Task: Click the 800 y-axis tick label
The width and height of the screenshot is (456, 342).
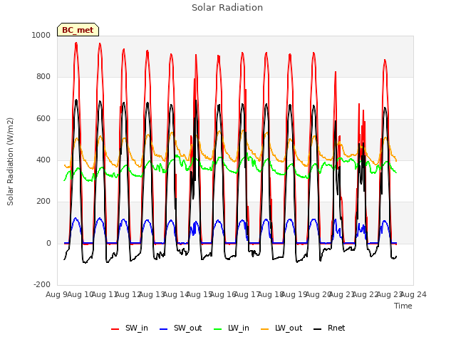Action: point(43,77)
